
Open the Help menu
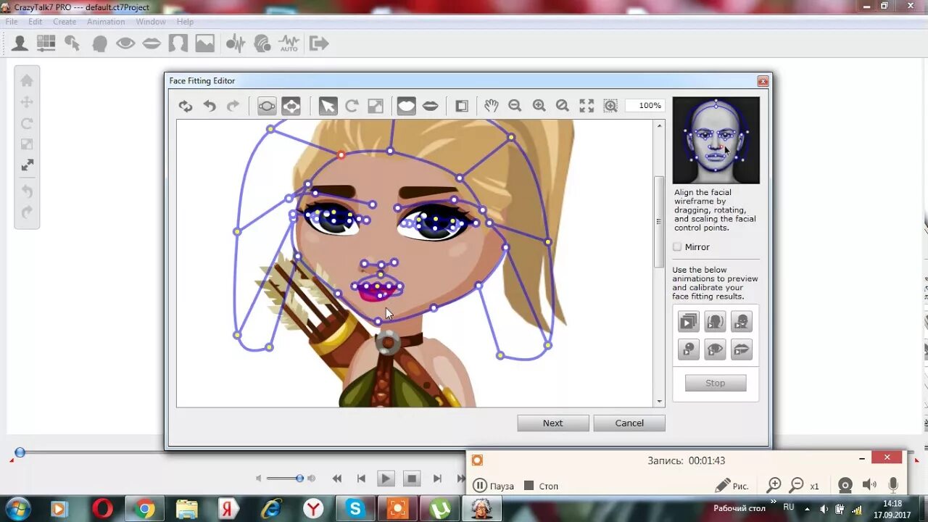point(185,22)
